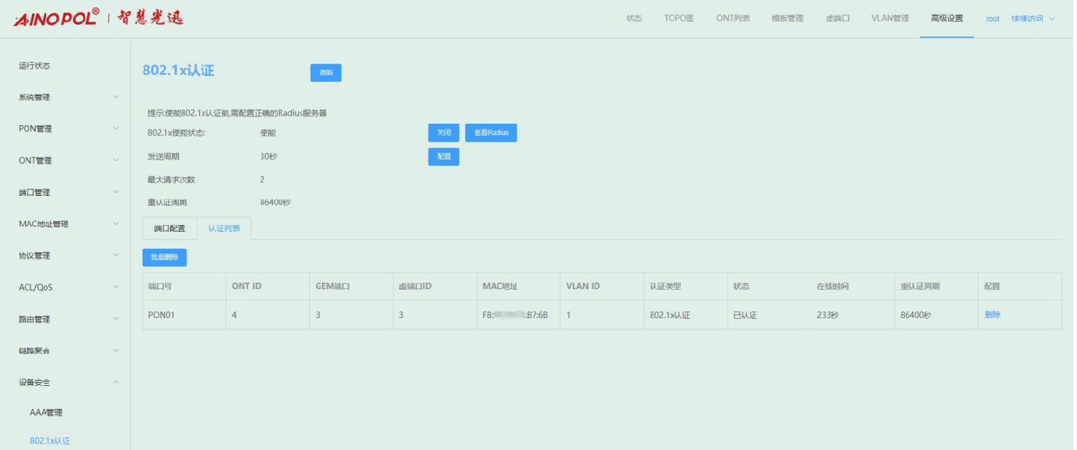The width and height of the screenshot is (1077, 450).
Task: Delete the PON01 authentication entry
Action: (992, 315)
